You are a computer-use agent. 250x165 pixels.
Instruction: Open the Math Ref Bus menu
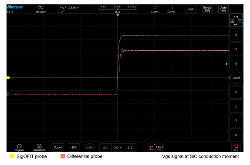click(236, 147)
